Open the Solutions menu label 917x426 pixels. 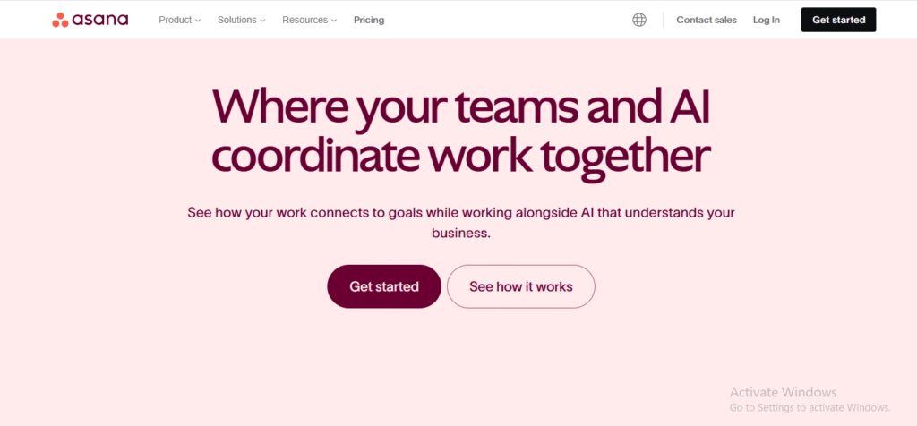236,20
